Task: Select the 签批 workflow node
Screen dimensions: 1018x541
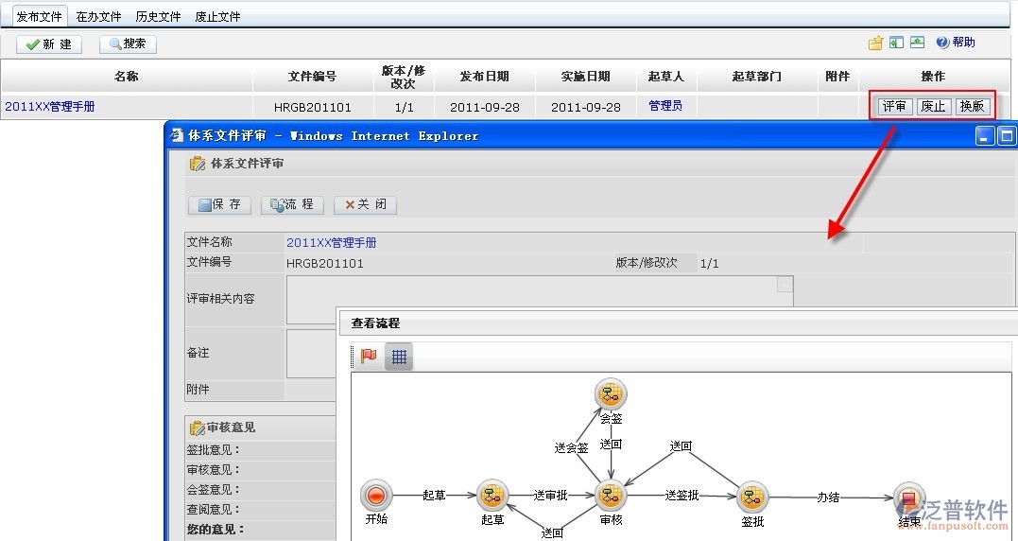Action: click(x=752, y=497)
